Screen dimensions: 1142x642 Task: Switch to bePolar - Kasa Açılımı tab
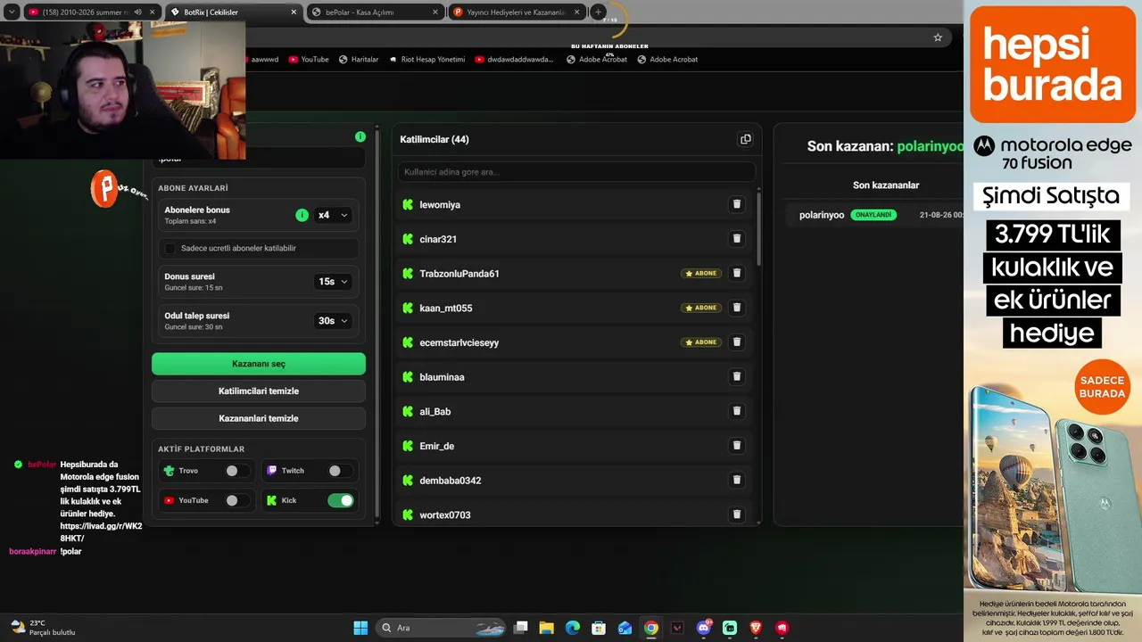click(375, 12)
